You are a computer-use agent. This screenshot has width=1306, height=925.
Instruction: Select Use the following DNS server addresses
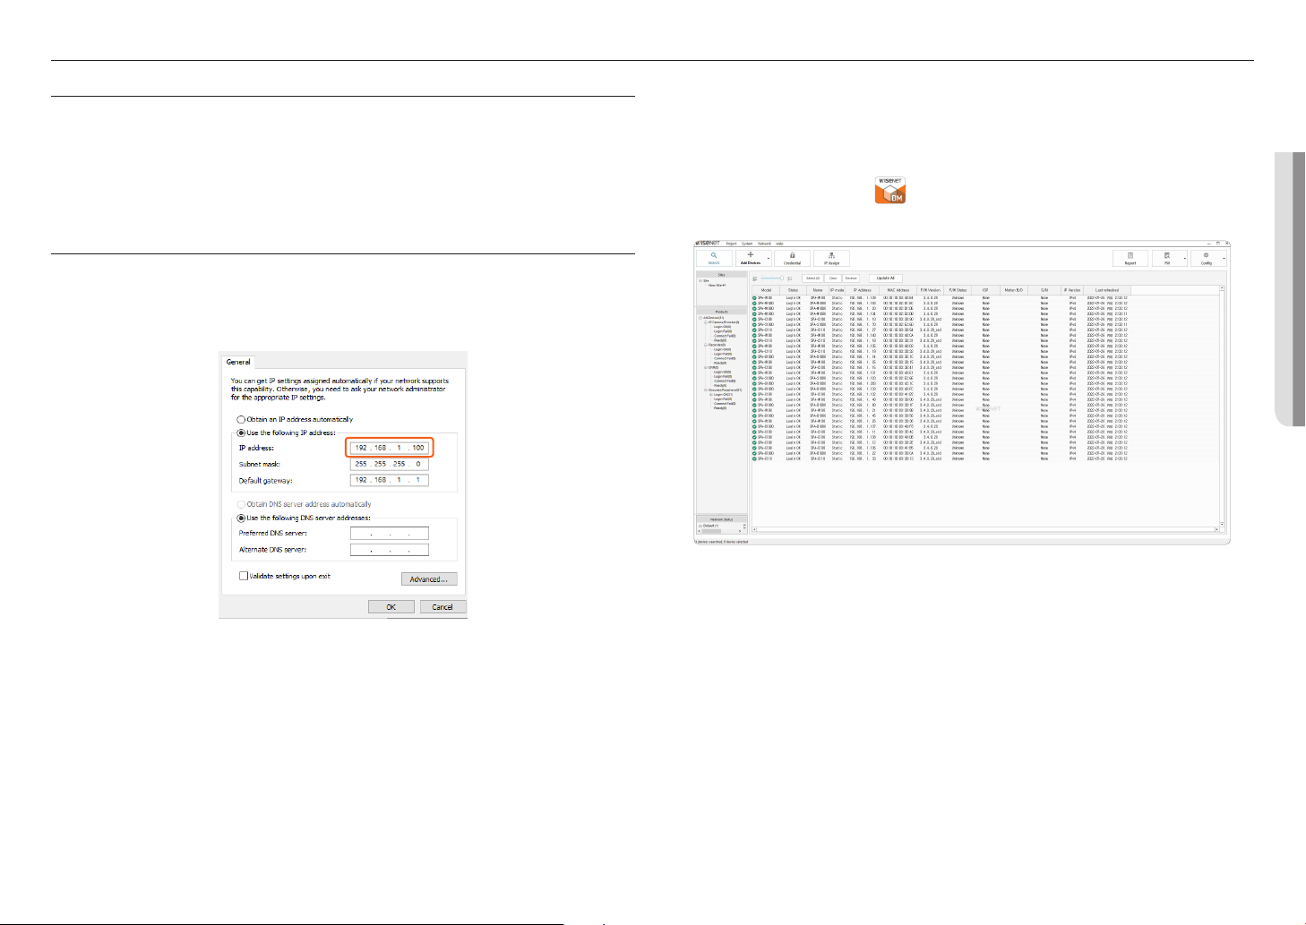tap(241, 518)
